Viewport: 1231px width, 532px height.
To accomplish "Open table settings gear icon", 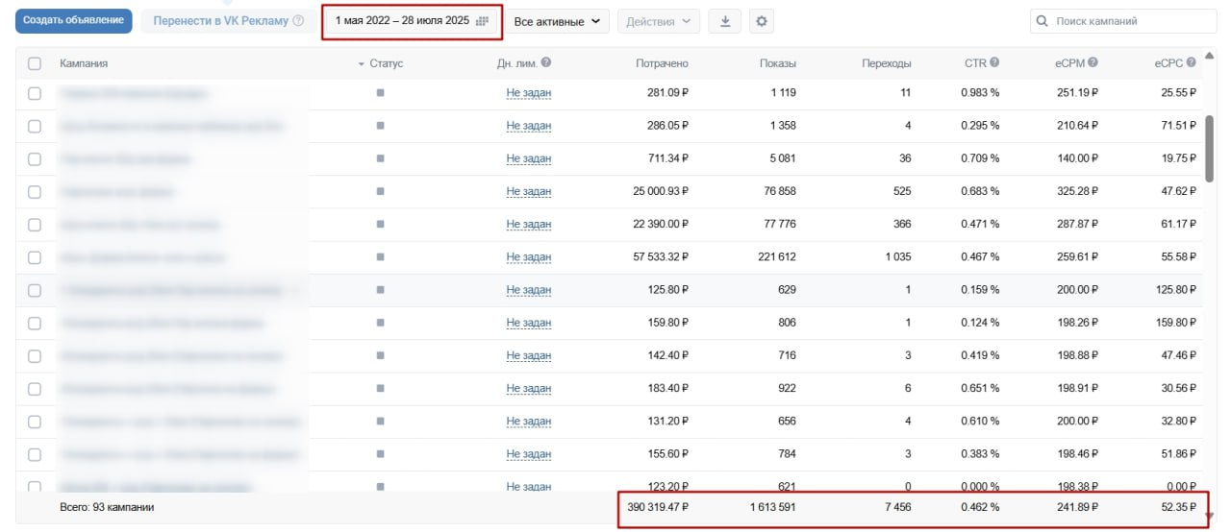I will click(762, 21).
